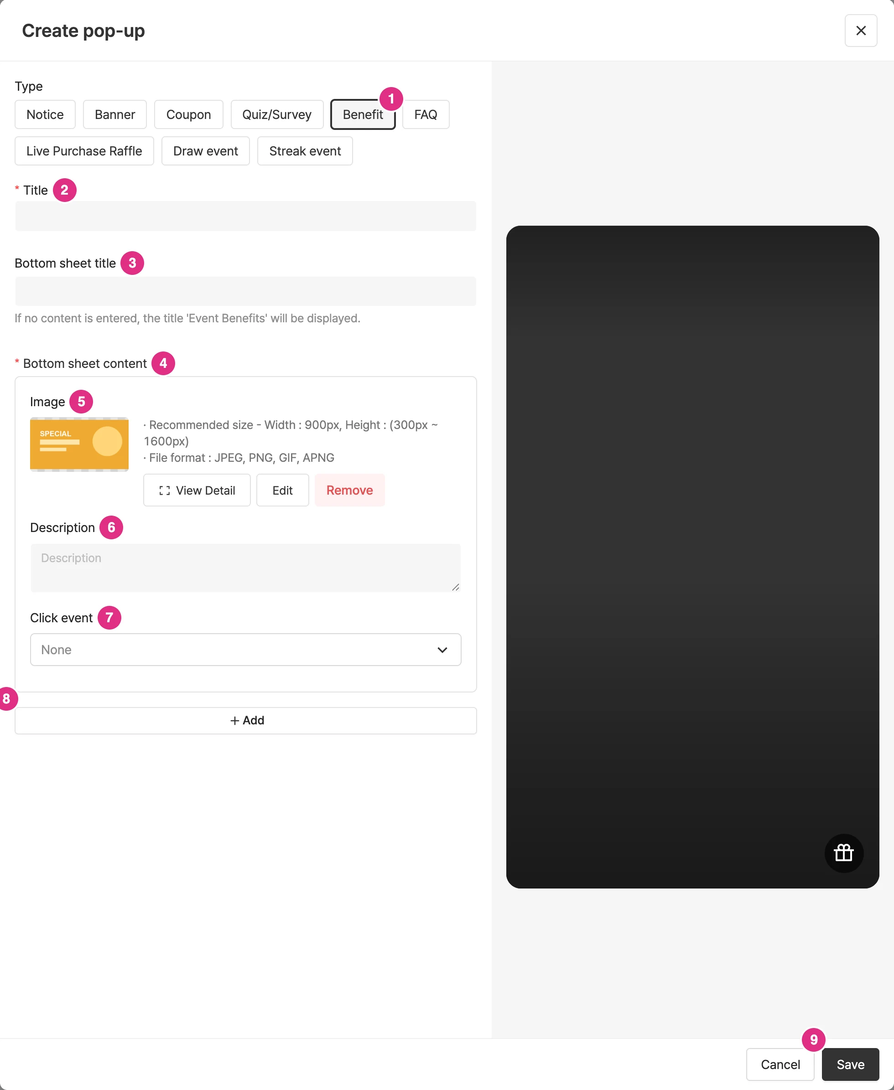Select the Streak event type

[x=305, y=151]
